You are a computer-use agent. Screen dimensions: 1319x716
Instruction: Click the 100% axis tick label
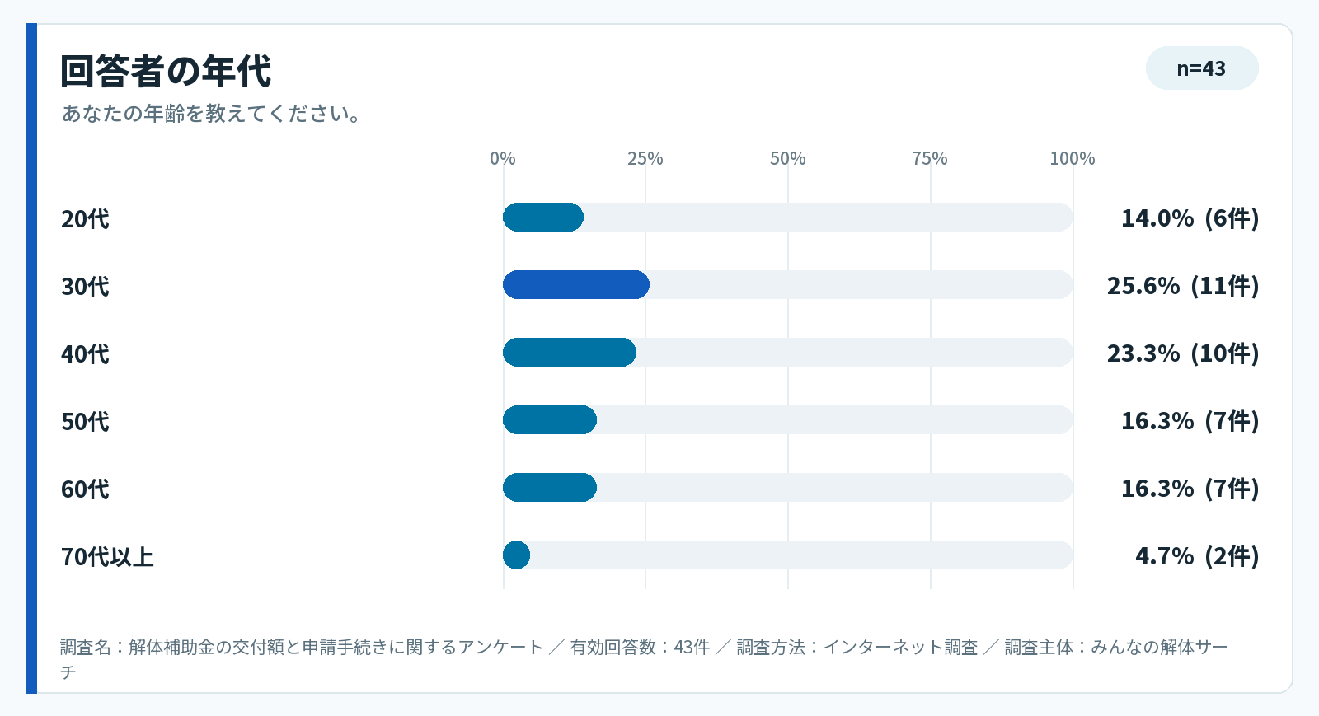click(1073, 158)
